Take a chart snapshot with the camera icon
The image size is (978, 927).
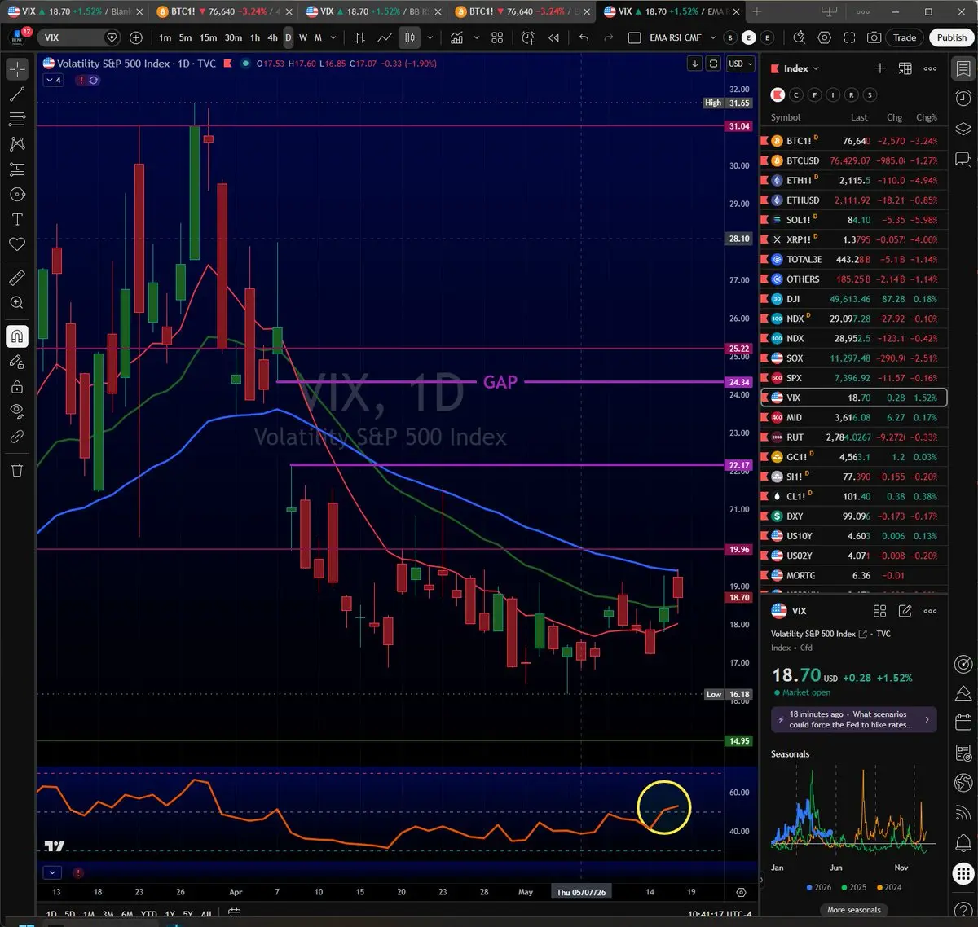coord(874,37)
